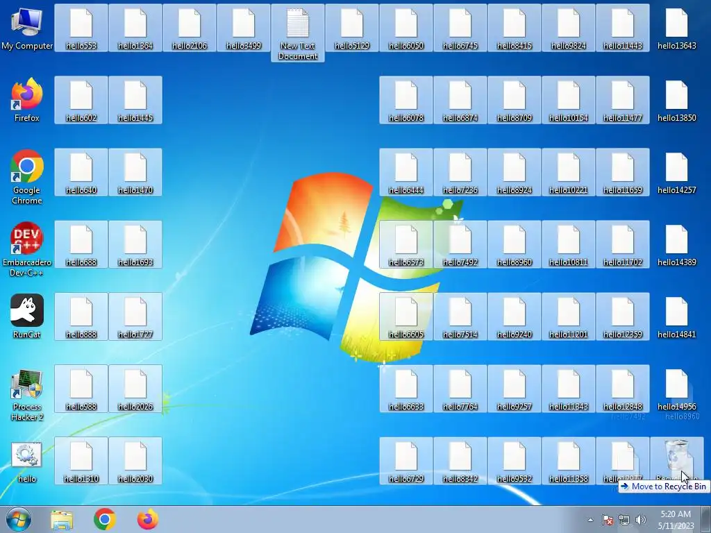Screen dimensions: 711x533
Task: Select the New Text Document file
Action: coord(298,33)
